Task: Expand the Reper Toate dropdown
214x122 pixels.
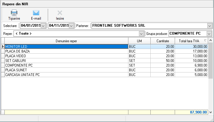Action: click(x=141, y=33)
